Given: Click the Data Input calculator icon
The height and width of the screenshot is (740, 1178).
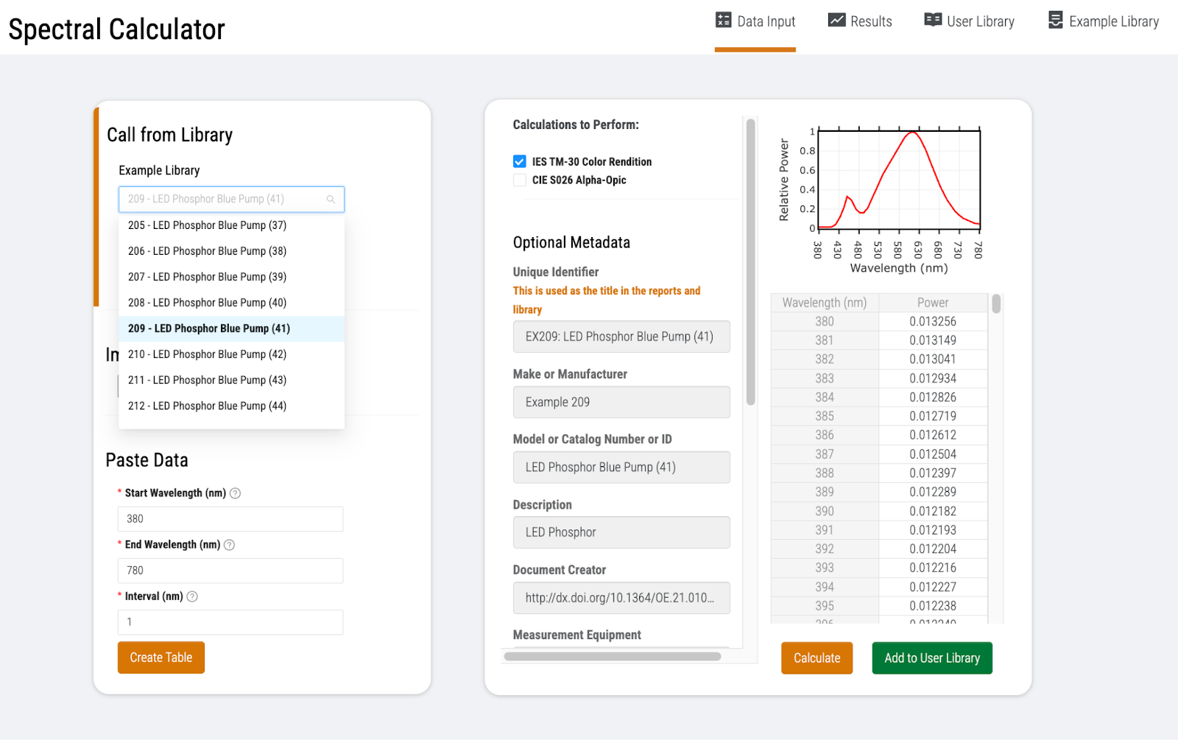Looking at the screenshot, I should [x=723, y=21].
